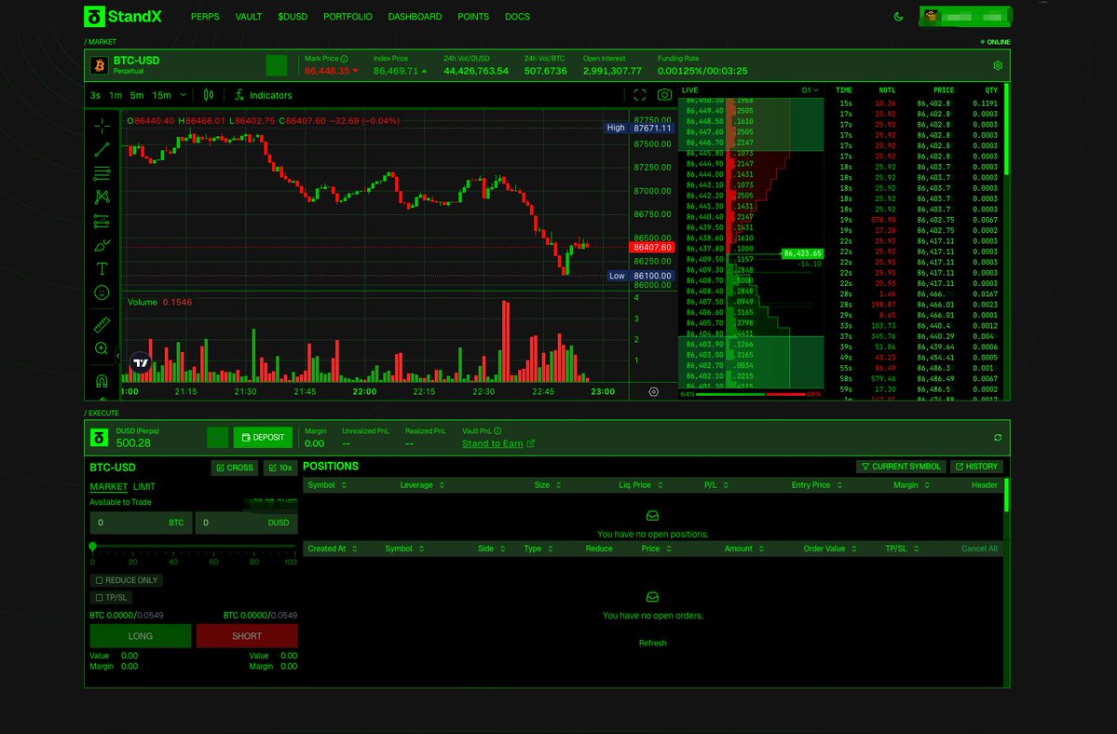The width and height of the screenshot is (1117, 734).
Task: Open the DOCS link
Action: (x=517, y=17)
